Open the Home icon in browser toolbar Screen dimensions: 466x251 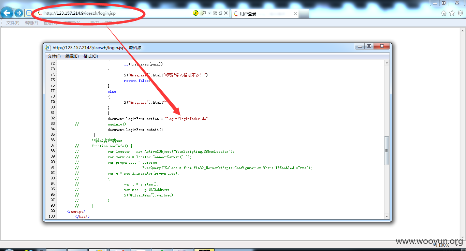(x=444, y=13)
